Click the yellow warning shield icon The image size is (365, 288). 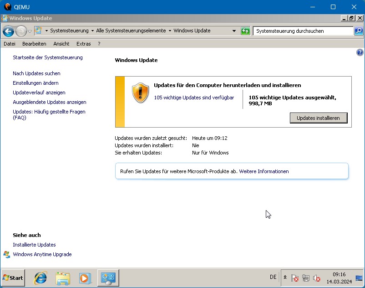[140, 93]
